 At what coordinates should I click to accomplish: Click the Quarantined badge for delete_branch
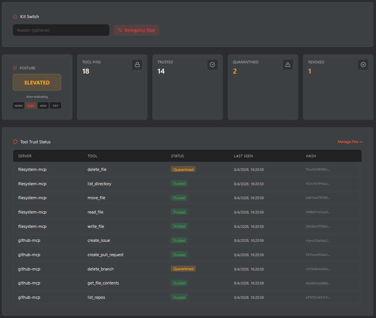pos(183,269)
